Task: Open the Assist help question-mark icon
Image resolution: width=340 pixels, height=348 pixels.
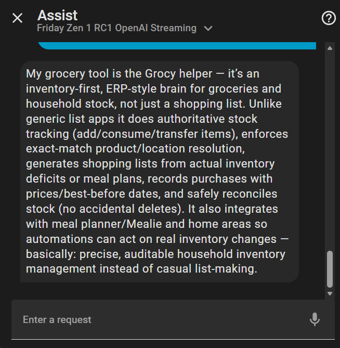Action: [x=329, y=18]
